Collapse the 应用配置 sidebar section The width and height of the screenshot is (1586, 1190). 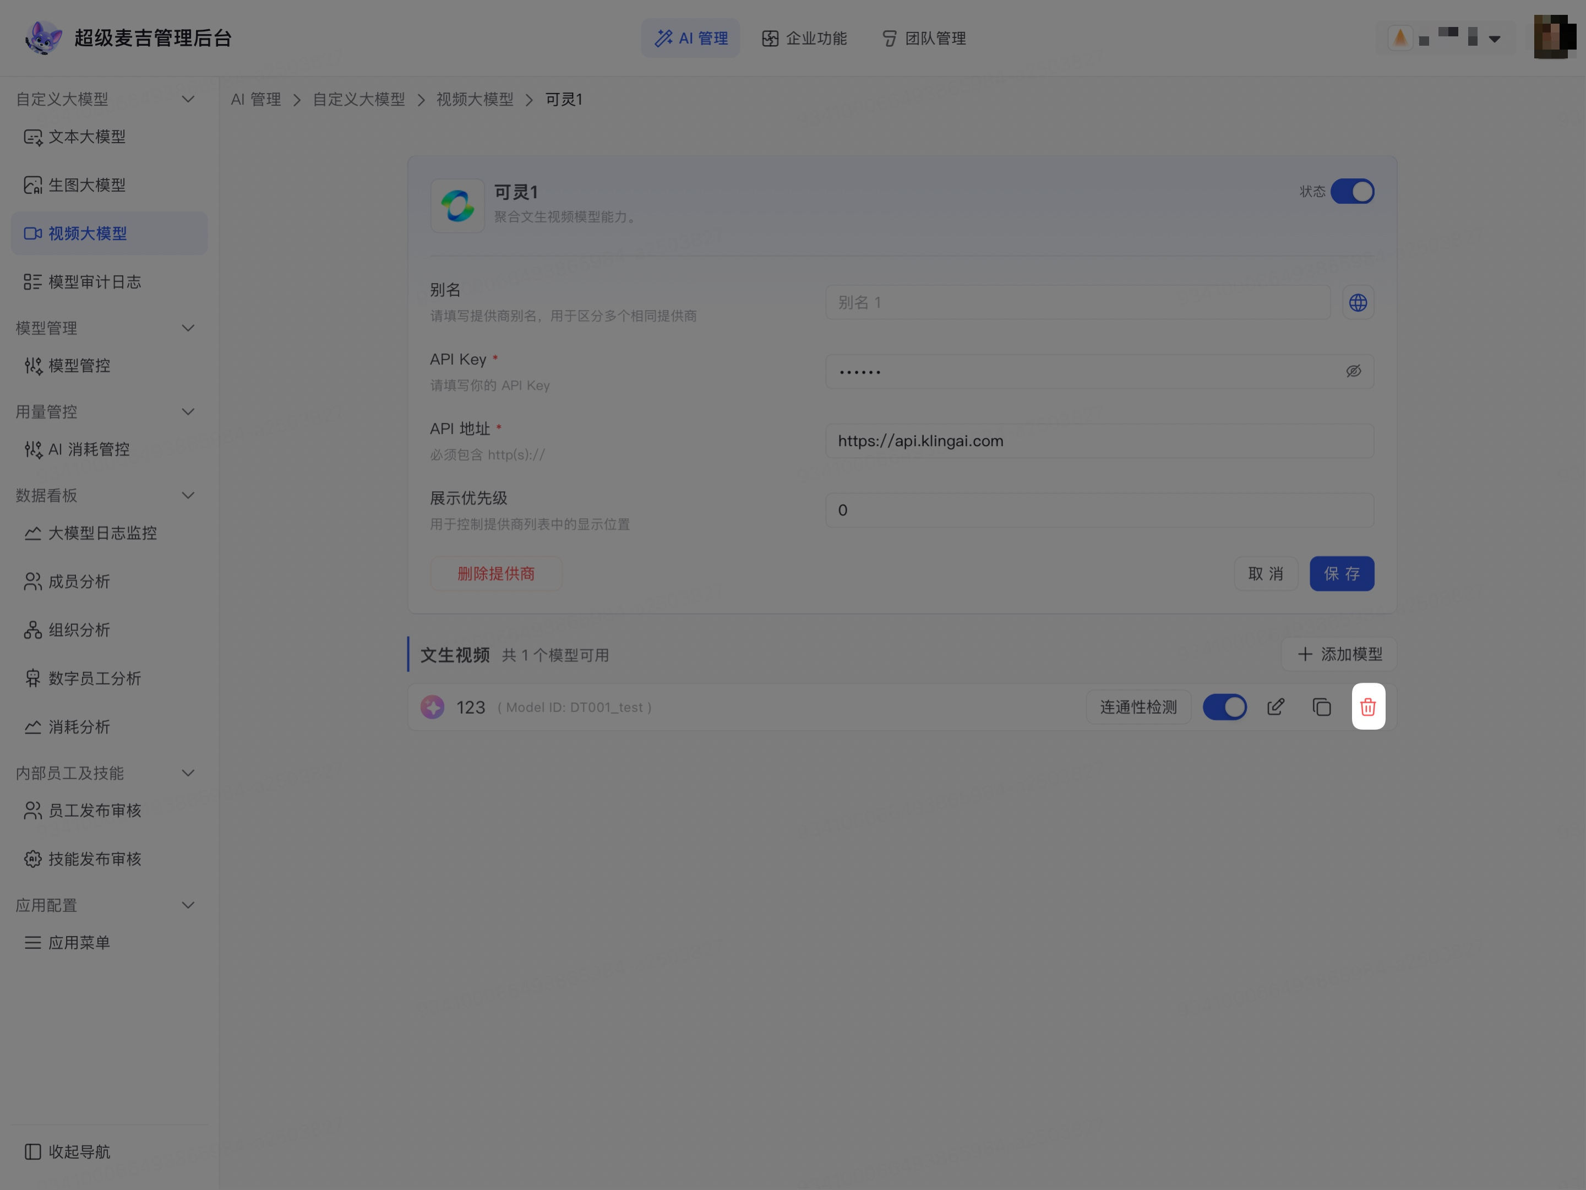tap(188, 905)
